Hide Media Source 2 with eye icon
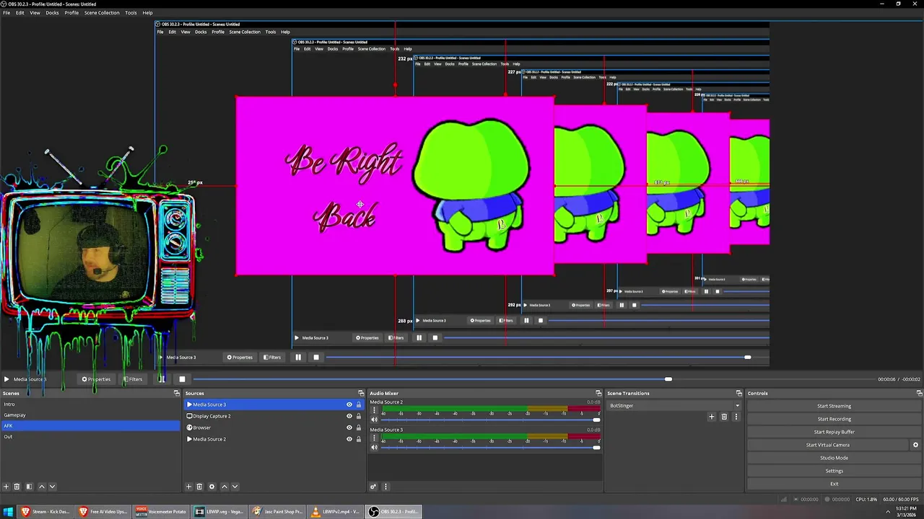 point(349,439)
